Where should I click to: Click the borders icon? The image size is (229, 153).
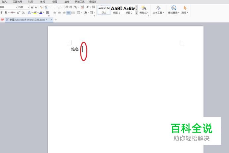pos(91,13)
